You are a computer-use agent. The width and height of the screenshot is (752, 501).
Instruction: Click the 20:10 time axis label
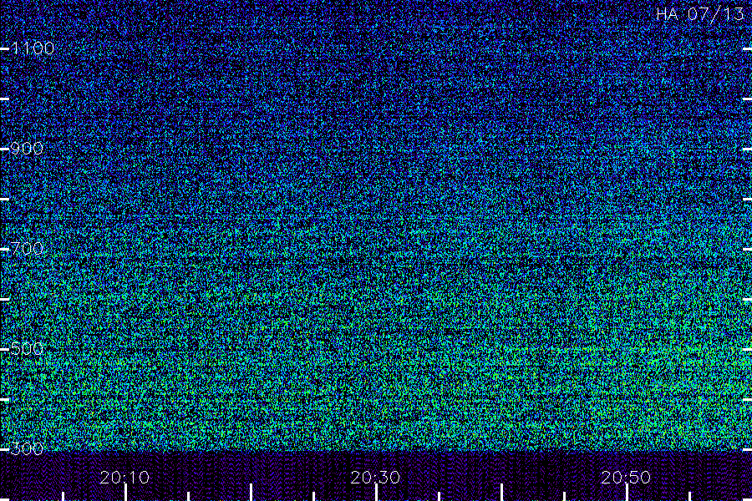[x=124, y=478]
